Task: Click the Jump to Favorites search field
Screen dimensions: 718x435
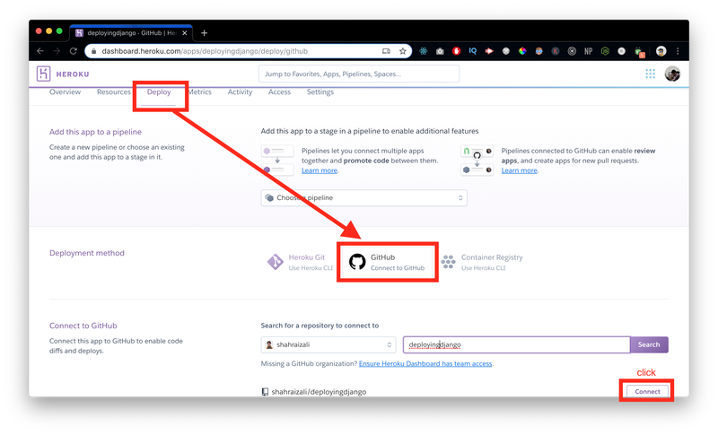Action: [x=358, y=74]
